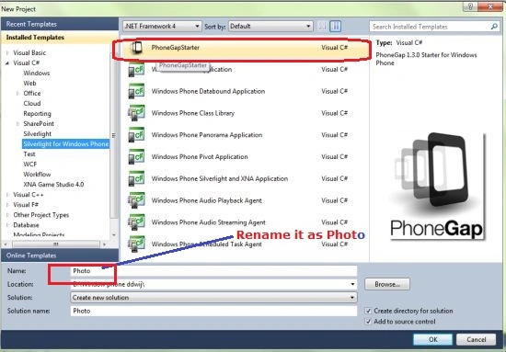Expand the Other Project Types node
Image resolution: width=506 pixels, height=352 pixels.
[x=7, y=215]
